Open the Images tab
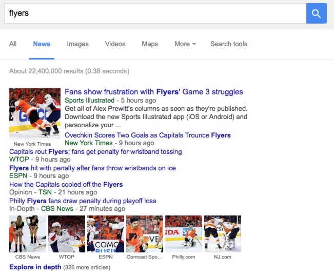The height and width of the screenshot is (276, 334). click(x=77, y=44)
